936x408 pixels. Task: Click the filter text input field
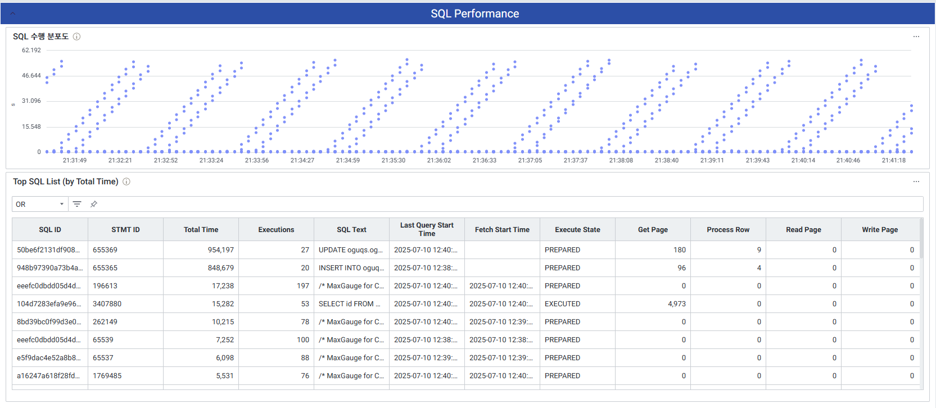click(x=506, y=204)
